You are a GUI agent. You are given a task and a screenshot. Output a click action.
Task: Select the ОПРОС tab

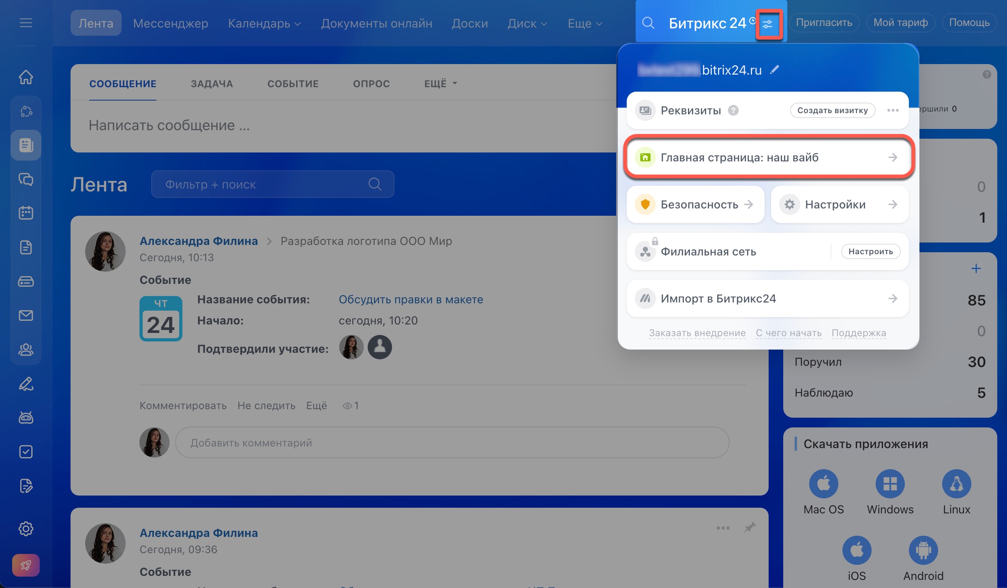click(371, 84)
